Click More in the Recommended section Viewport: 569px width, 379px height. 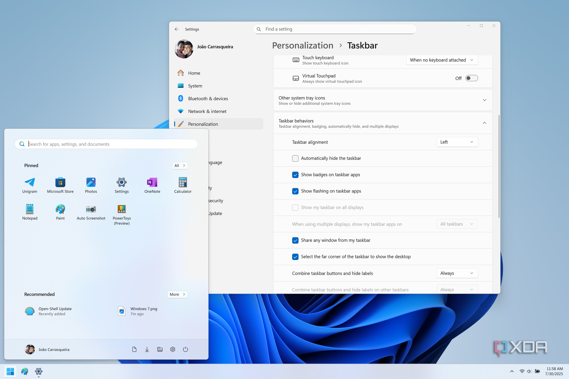177,294
